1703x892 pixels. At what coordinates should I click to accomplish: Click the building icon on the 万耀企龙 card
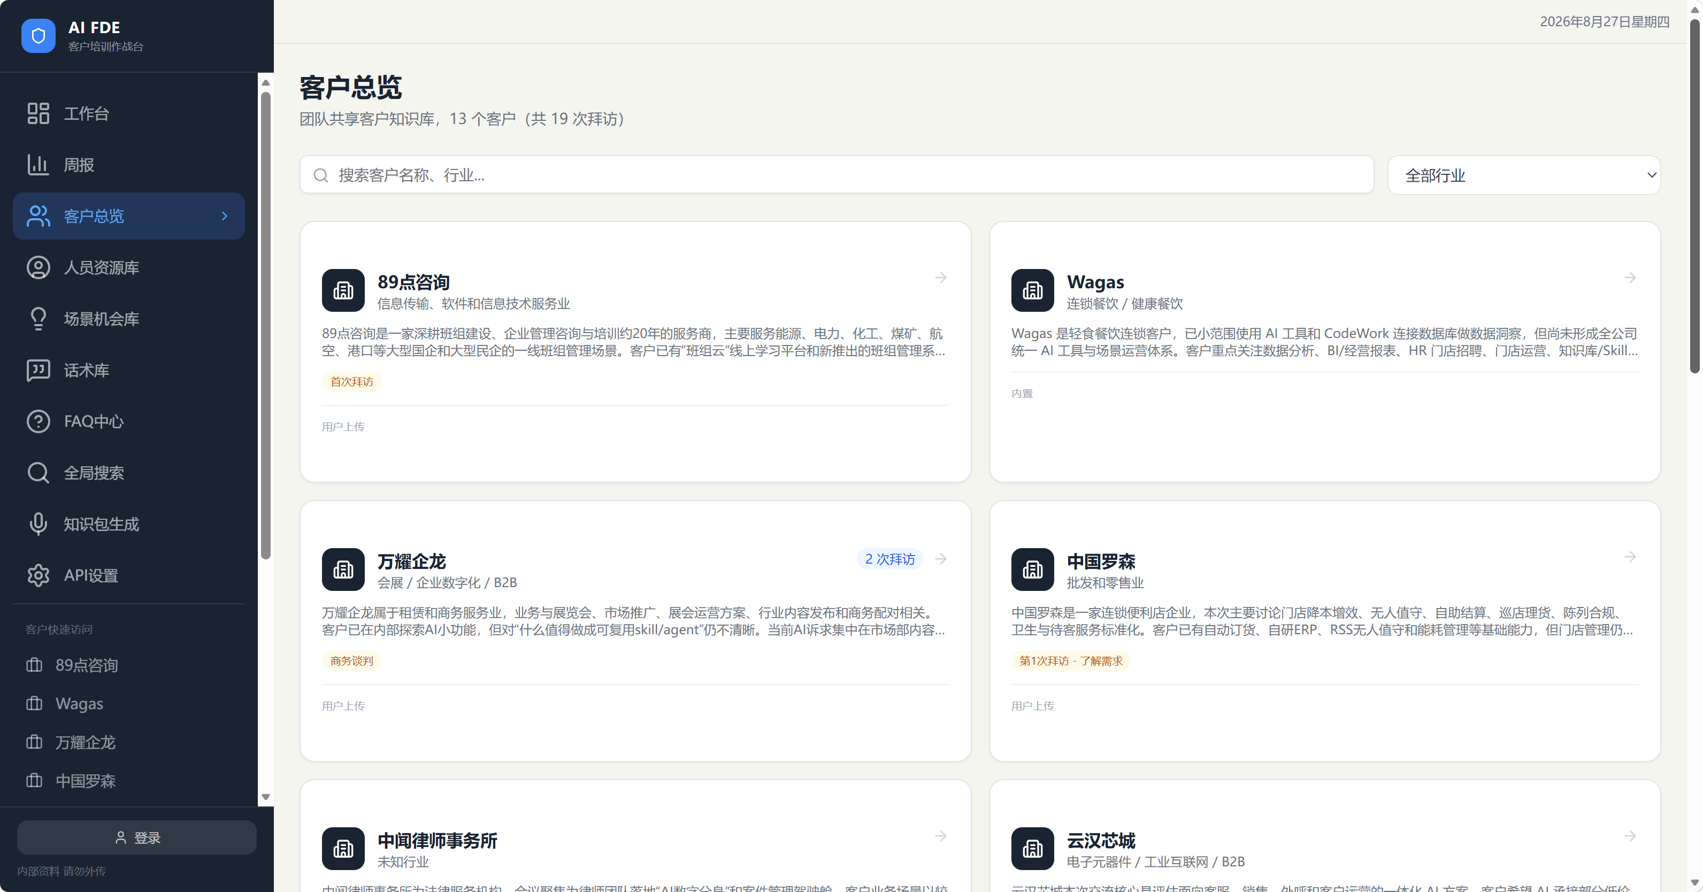point(343,570)
